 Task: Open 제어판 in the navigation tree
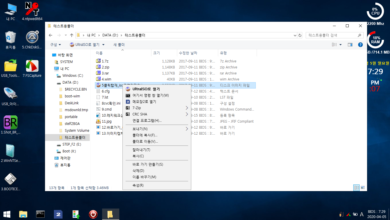[x=62, y=158]
